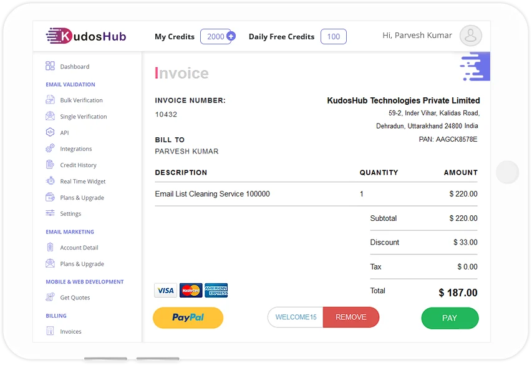Viewport: 532px width, 365px height.
Task: Click the Single Verification envelope icon
Action: pos(50,116)
